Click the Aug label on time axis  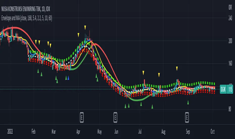tap(163, 132)
